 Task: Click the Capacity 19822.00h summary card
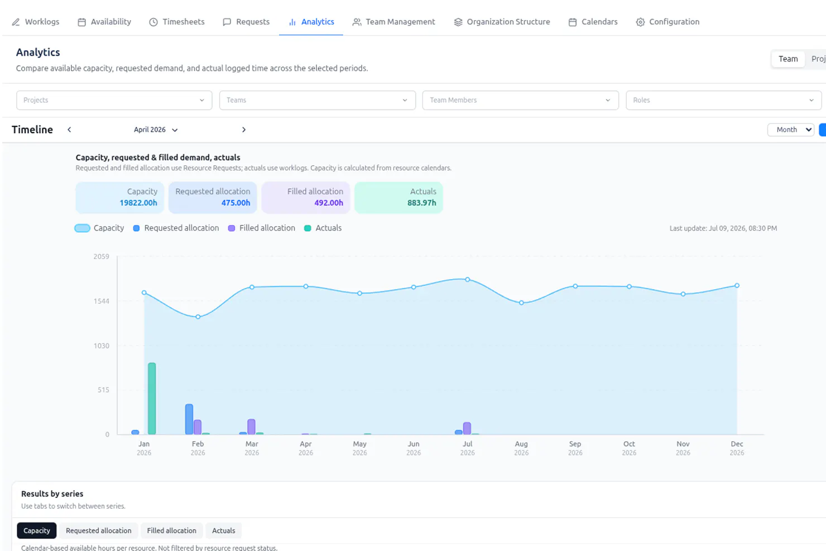pyautogui.click(x=120, y=198)
